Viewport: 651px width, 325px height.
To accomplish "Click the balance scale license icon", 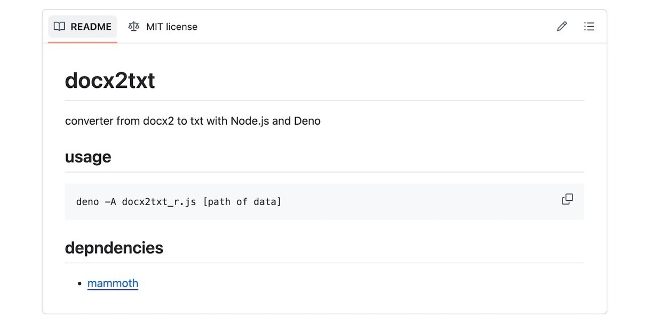I will pyautogui.click(x=133, y=27).
